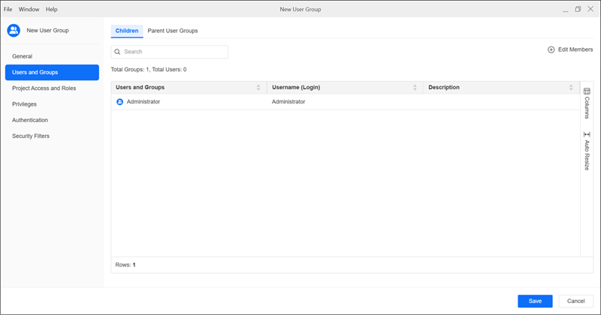The height and width of the screenshot is (315, 601).
Task: Open Project Access and Roles section
Action: (x=44, y=88)
